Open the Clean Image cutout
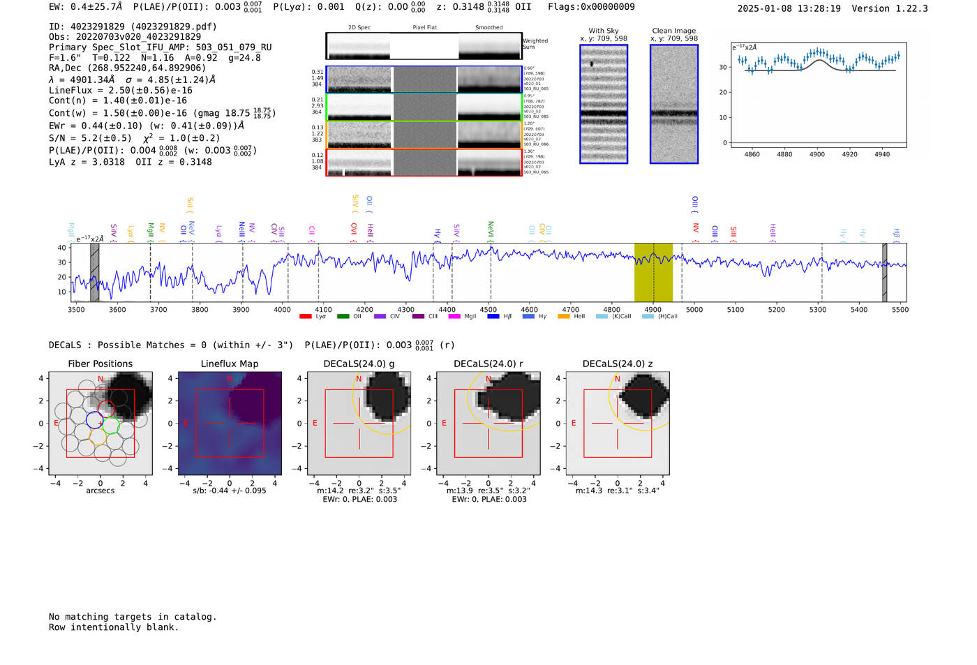This screenshot has height=665, width=977. (674, 104)
